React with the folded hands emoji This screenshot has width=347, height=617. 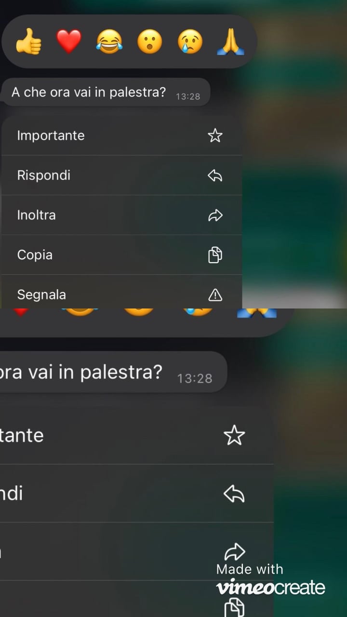pos(231,41)
